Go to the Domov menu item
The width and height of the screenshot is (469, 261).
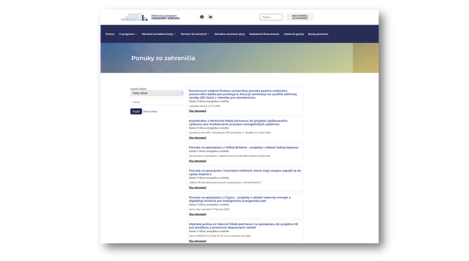click(x=110, y=34)
